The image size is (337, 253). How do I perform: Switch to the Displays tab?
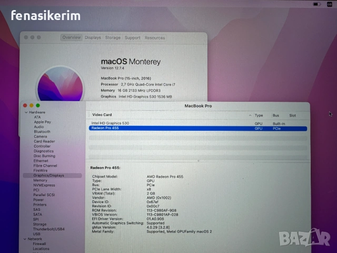93,37
